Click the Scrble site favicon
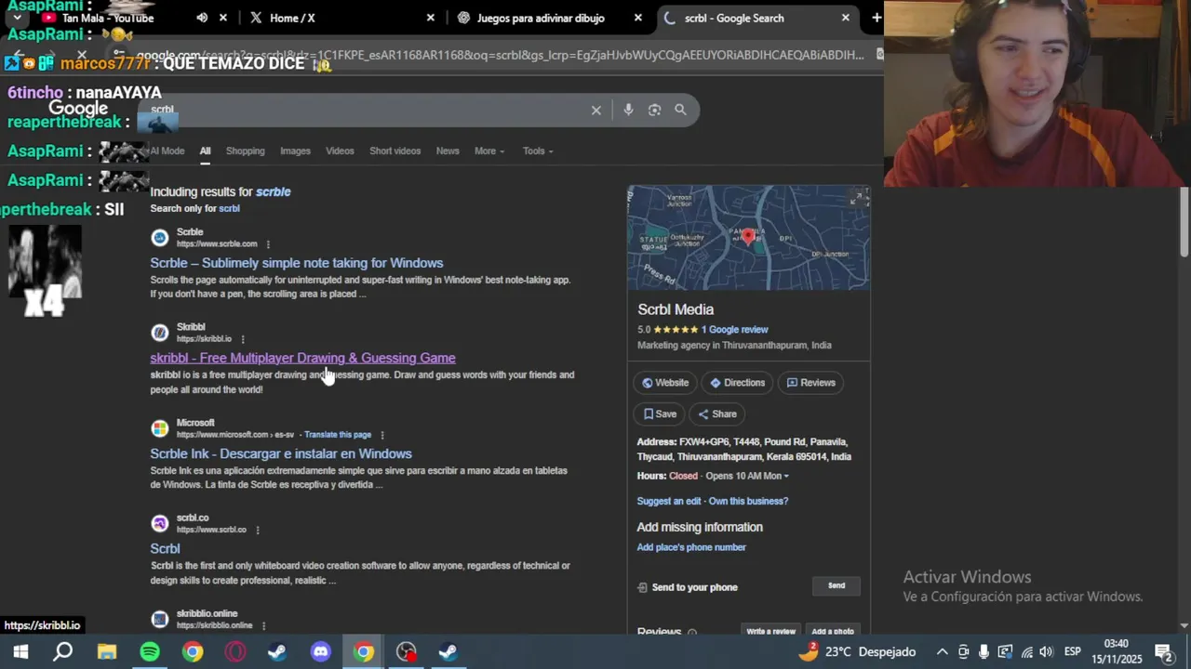 pyautogui.click(x=160, y=238)
